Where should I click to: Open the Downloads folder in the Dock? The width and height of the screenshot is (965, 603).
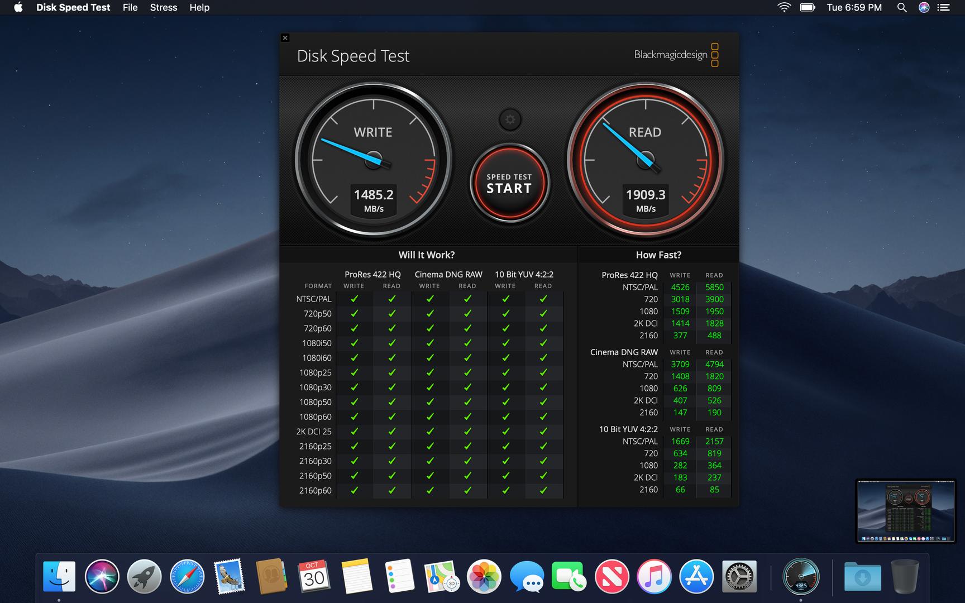coord(862,577)
